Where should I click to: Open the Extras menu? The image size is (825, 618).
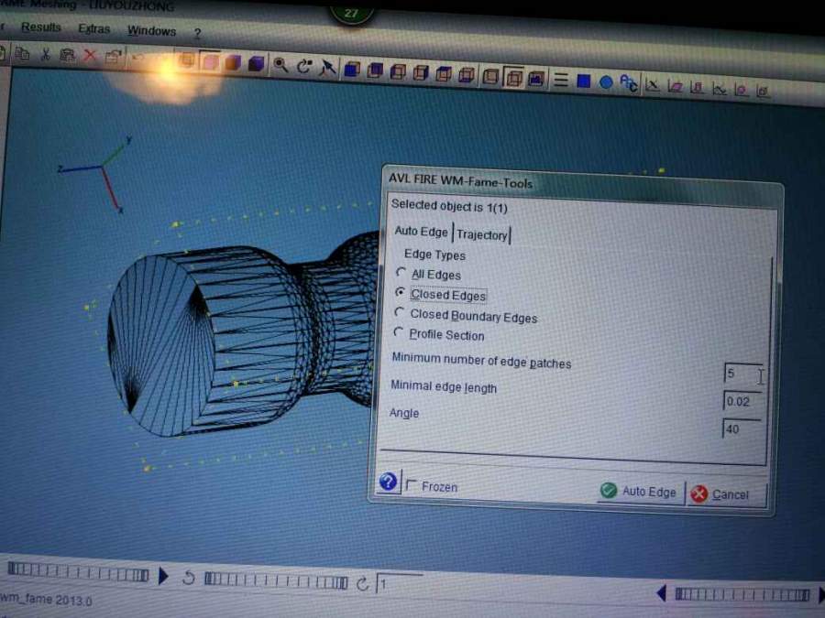click(x=93, y=29)
